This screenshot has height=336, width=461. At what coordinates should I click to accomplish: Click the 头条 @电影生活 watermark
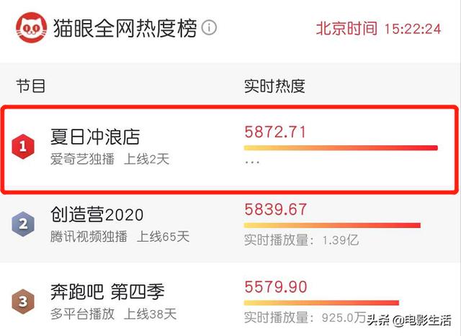pyautogui.click(x=409, y=320)
